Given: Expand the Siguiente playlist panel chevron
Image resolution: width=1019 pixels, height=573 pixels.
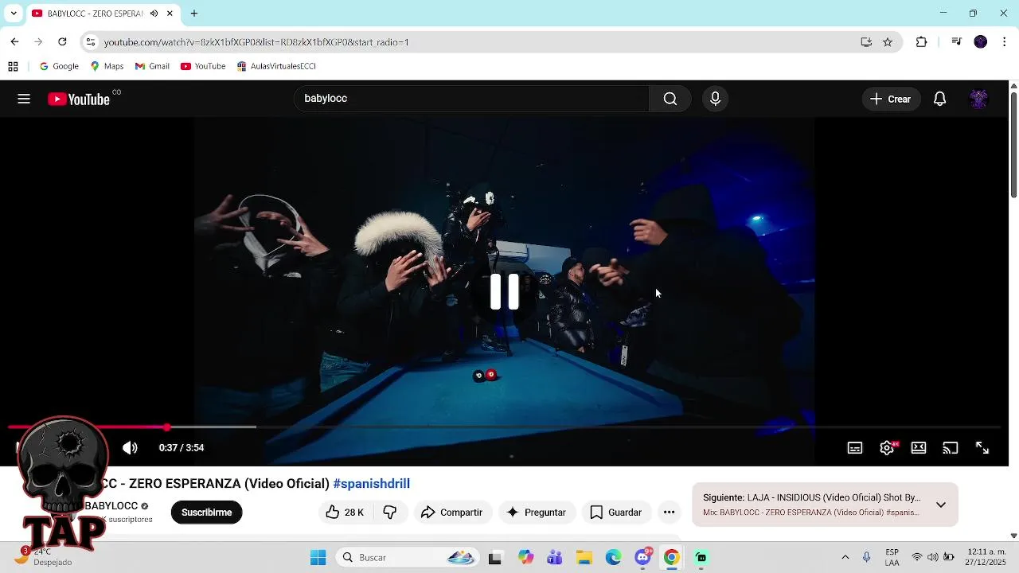Looking at the screenshot, I should (940, 505).
